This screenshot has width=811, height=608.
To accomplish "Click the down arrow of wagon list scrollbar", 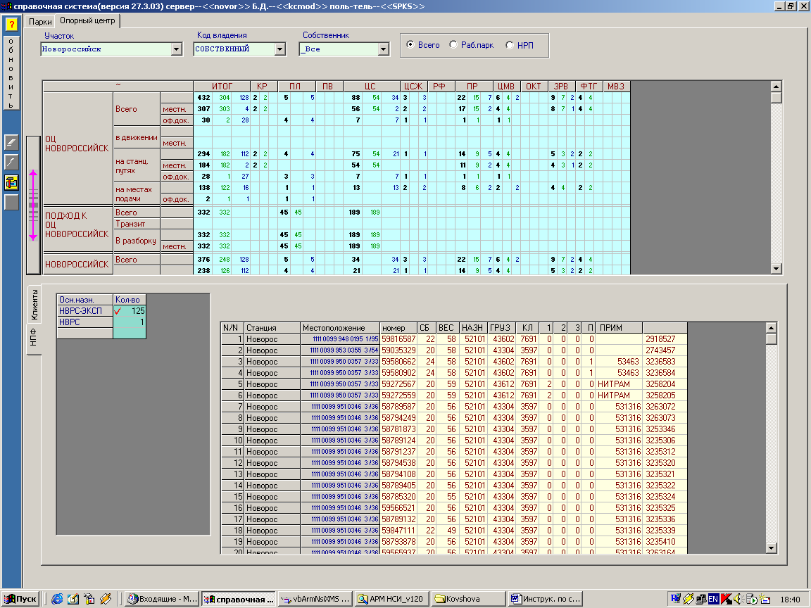I will click(771, 549).
